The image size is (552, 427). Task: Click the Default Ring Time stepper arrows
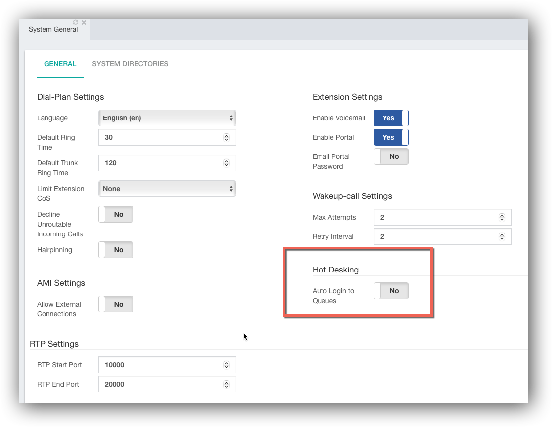[226, 137]
